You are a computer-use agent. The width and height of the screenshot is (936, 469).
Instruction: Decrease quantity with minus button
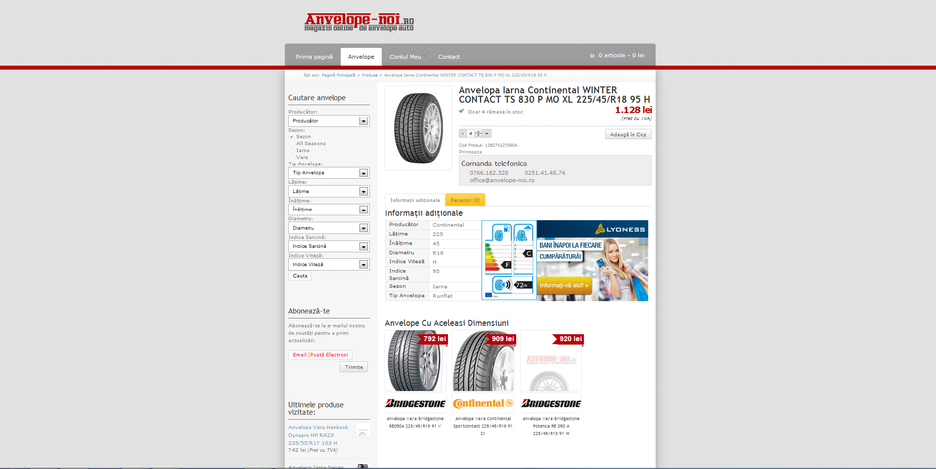463,133
